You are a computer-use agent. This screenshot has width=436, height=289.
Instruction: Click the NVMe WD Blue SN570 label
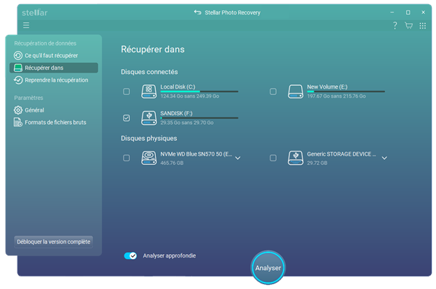coord(196,154)
